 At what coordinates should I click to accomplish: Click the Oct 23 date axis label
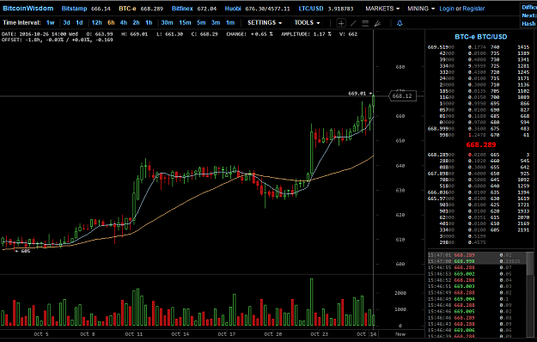319,334
